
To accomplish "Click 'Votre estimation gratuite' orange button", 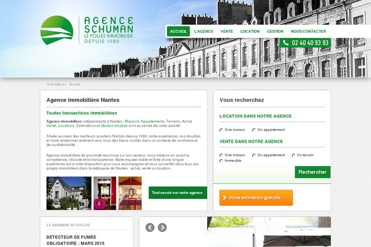I will (x=255, y=198).
